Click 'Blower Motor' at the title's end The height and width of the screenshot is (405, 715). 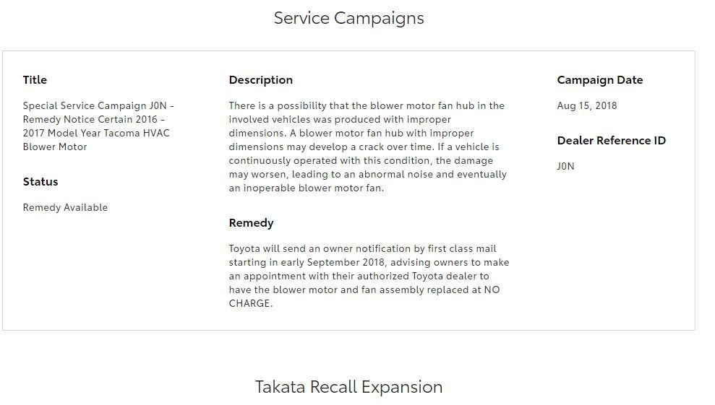55,147
